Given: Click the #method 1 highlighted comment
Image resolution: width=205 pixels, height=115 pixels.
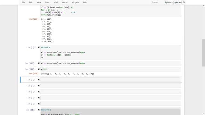Looking at the screenshot, I should [46, 110].
